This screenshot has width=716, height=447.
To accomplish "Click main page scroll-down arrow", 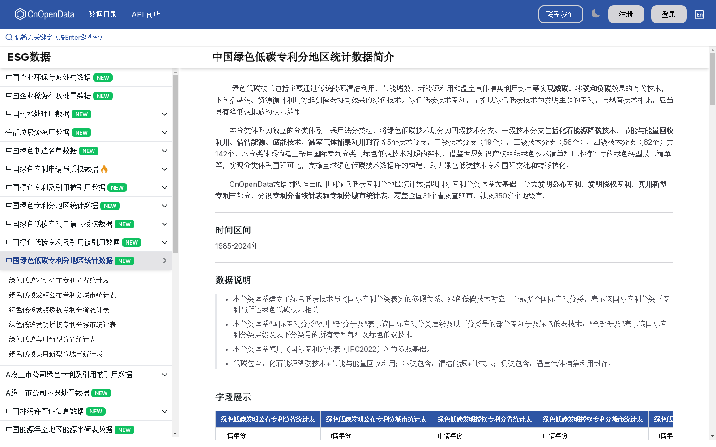I will [x=712, y=436].
